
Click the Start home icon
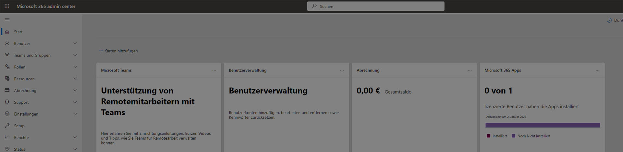point(7,32)
